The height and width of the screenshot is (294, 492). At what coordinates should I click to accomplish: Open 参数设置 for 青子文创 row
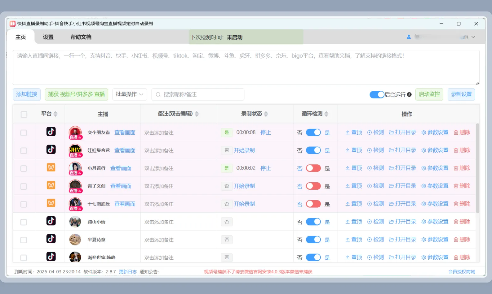435,186
